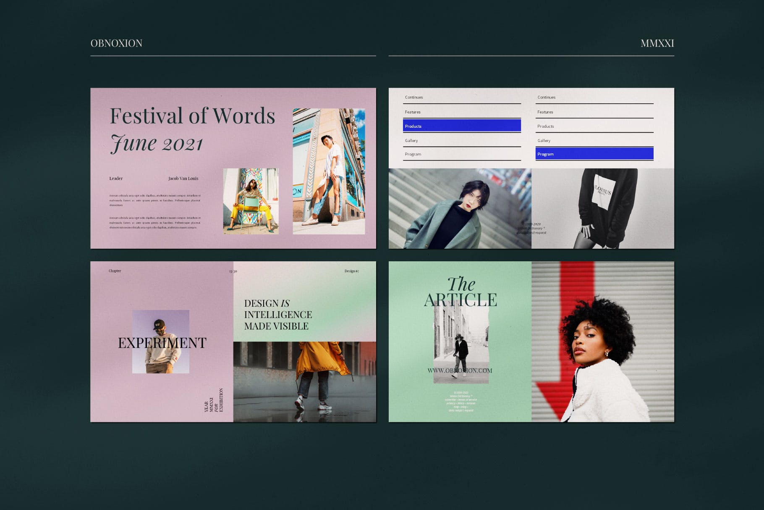Click The Article heading

460,292
